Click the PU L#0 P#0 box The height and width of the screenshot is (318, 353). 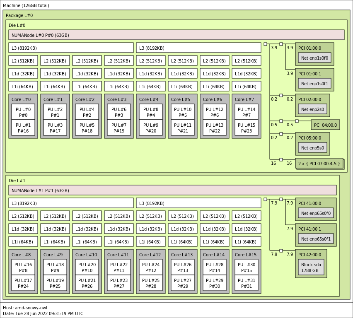point(23,112)
